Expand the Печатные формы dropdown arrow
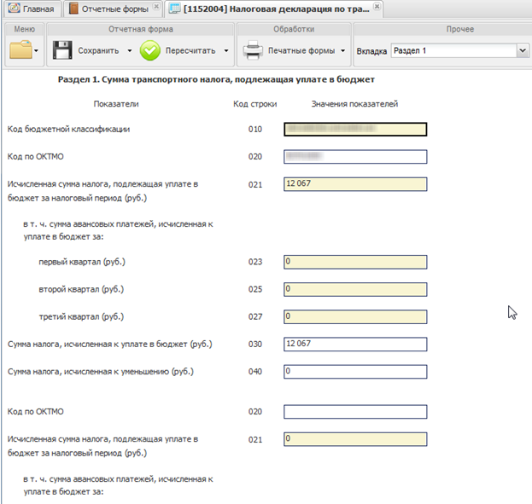Image resolution: width=532 pixels, height=504 pixels. click(x=343, y=51)
